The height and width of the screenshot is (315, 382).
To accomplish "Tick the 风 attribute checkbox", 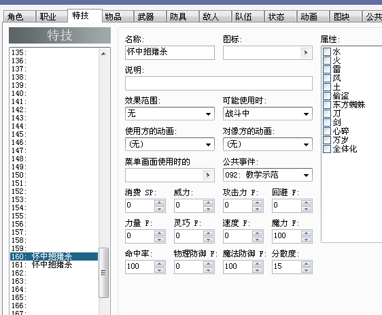I will point(327,78).
